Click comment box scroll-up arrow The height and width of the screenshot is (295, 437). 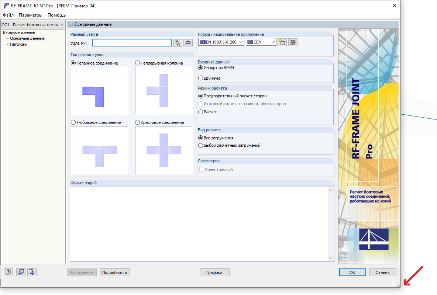pos(331,190)
